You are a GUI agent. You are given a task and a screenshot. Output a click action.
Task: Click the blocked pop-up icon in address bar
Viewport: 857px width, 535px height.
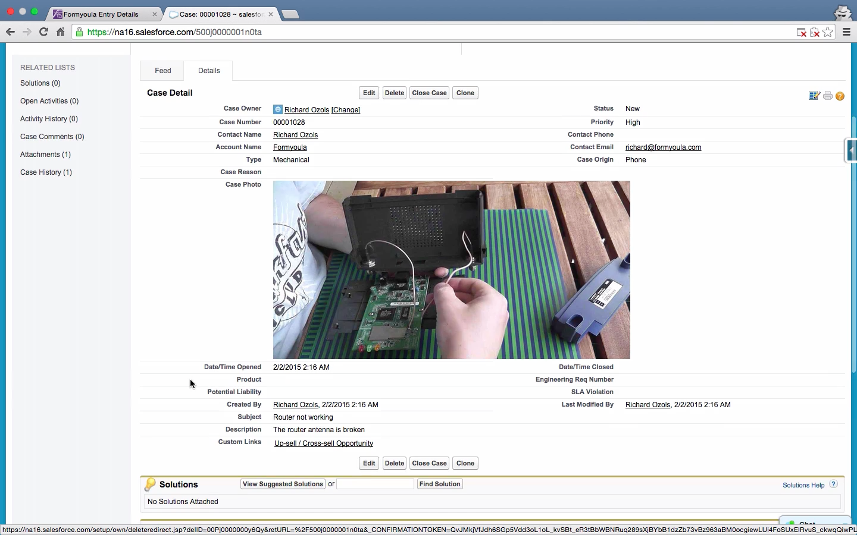pyautogui.click(x=802, y=32)
